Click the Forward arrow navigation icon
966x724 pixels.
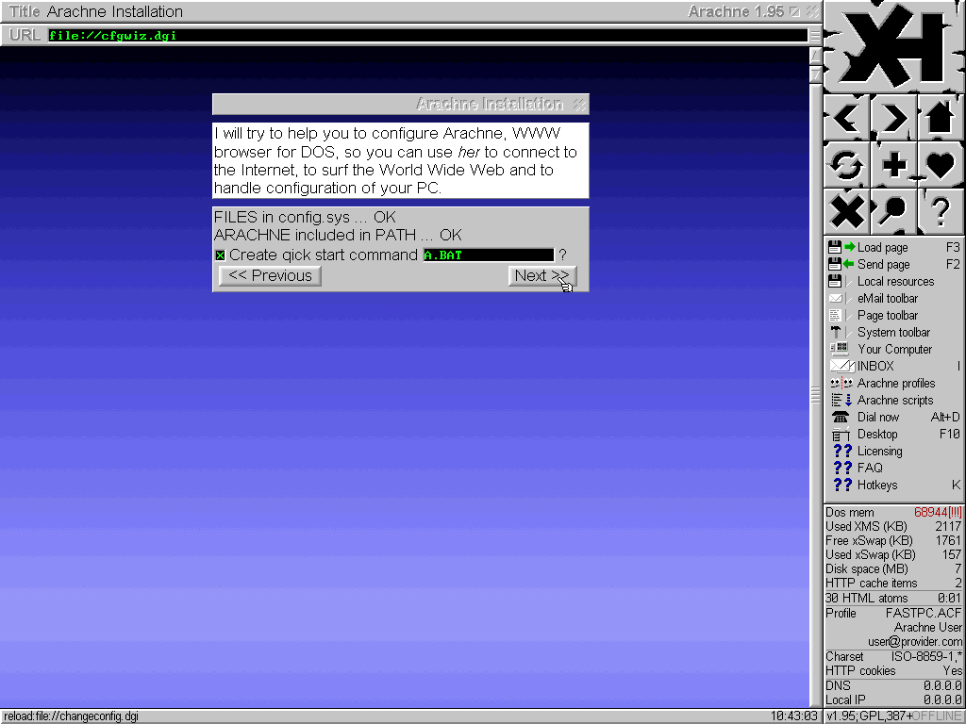tap(894, 118)
